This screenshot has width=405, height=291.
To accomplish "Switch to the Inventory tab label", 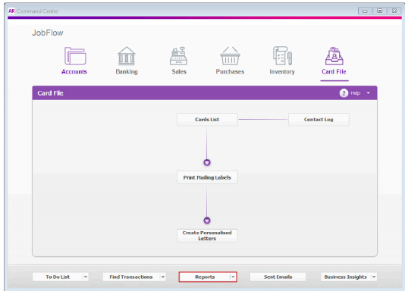I will click(x=282, y=72).
